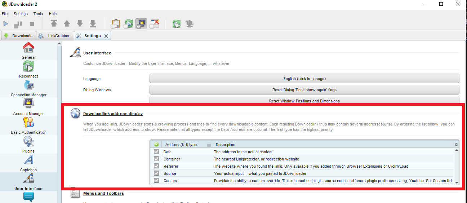Open General settings section
Image resolution: width=467 pixels, height=203 pixels.
(x=28, y=51)
